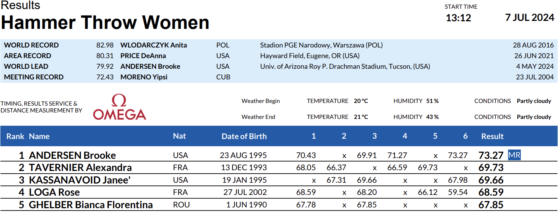Select LOGA Rose's name
Screen dimensions: 558x212
(x=54, y=192)
